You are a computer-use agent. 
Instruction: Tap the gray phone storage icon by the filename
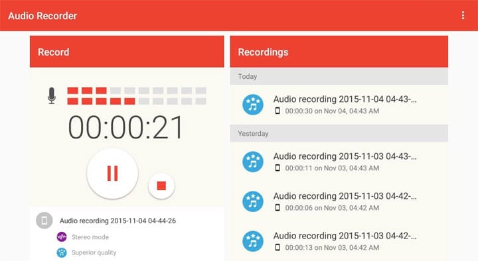point(44,221)
